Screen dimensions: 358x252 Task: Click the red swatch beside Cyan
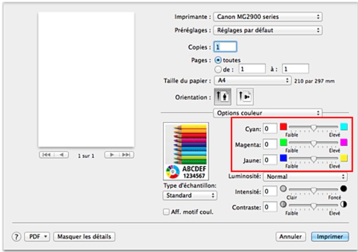tap(283, 127)
